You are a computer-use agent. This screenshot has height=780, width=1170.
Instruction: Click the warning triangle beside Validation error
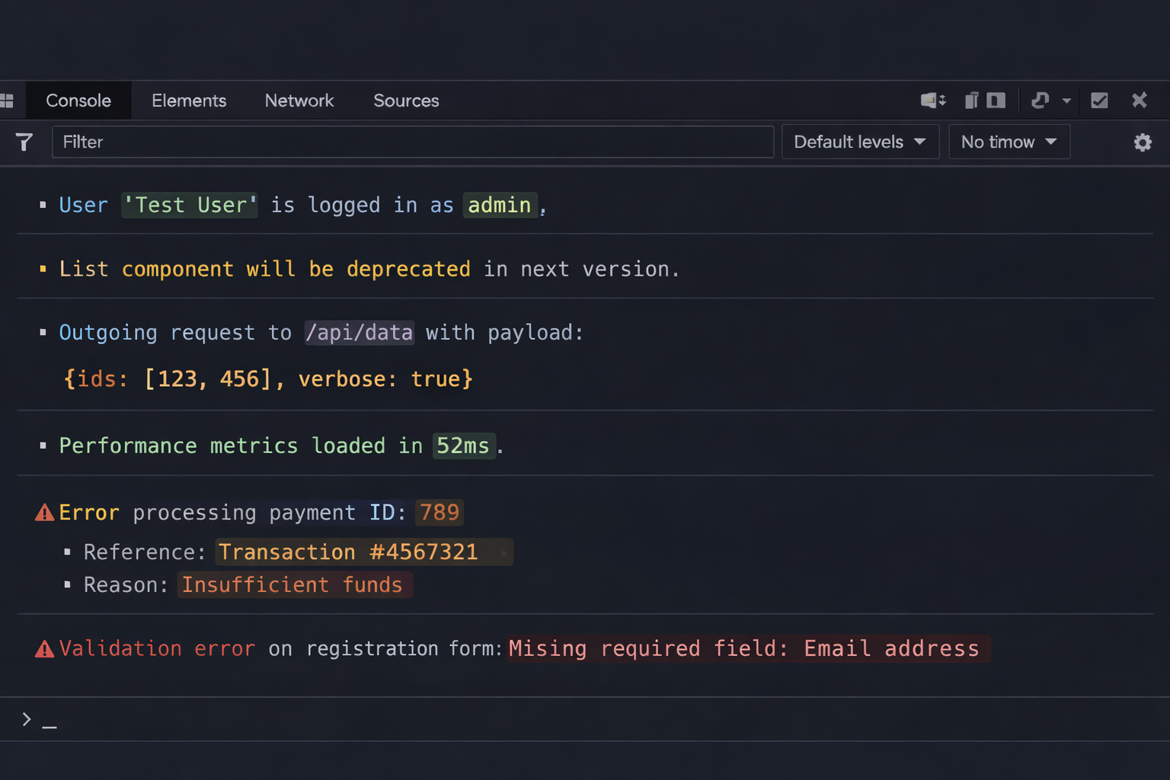pyautogui.click(x=44, y=649)
